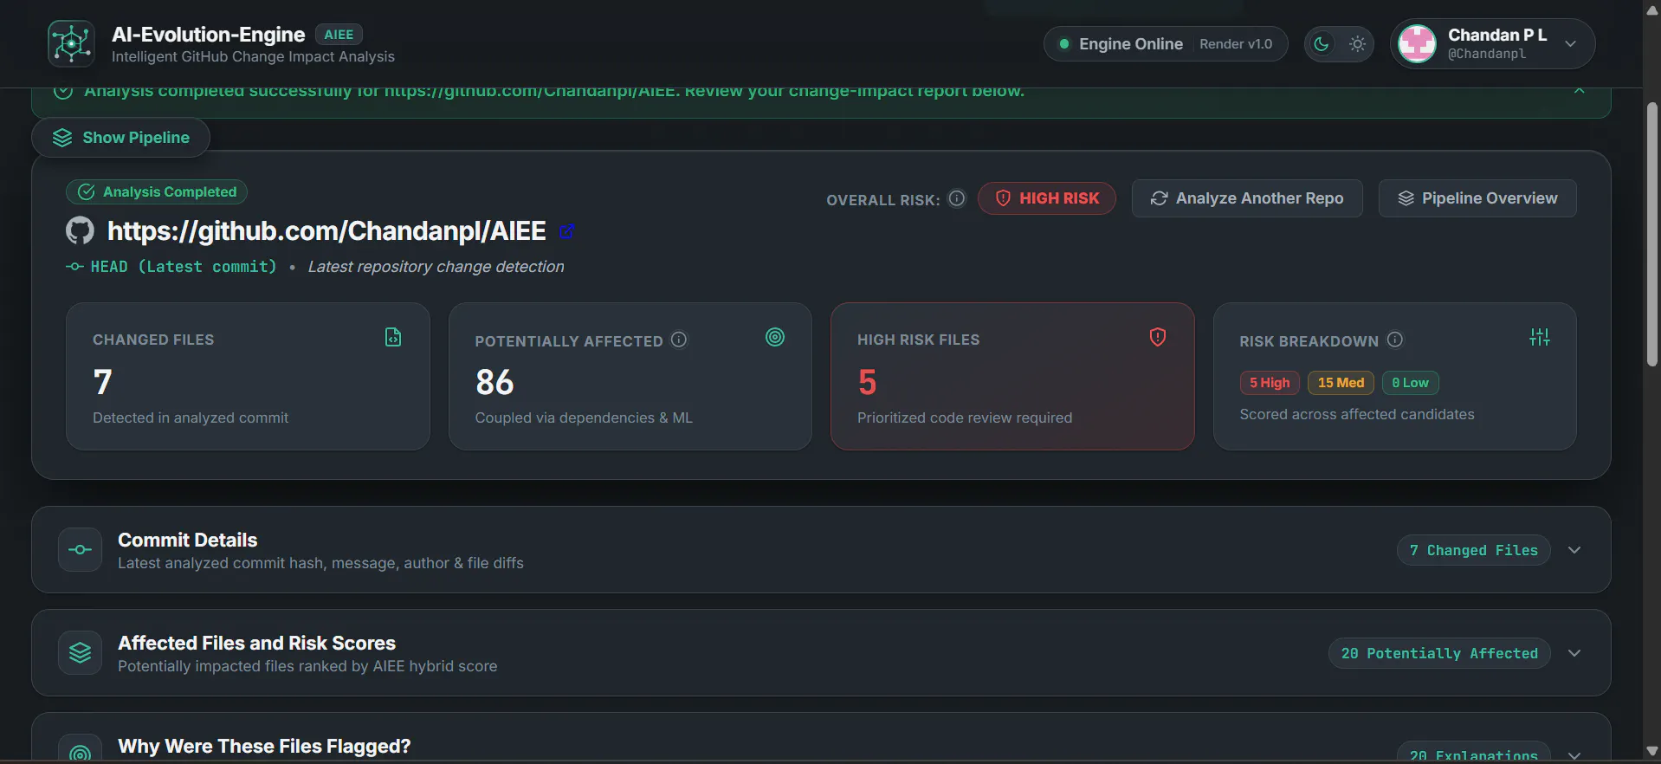Click the Commit Details heading
Image resolution: width=1661 pixels, height=764 pixels.
[188, 541]
